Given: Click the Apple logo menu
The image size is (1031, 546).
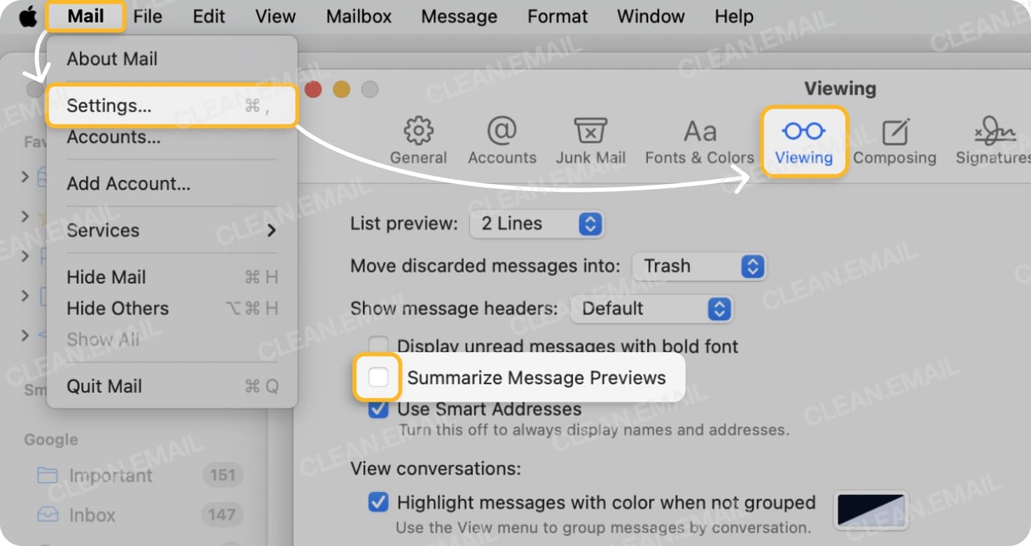Looking at the screenshot, I should click(28, 16).
